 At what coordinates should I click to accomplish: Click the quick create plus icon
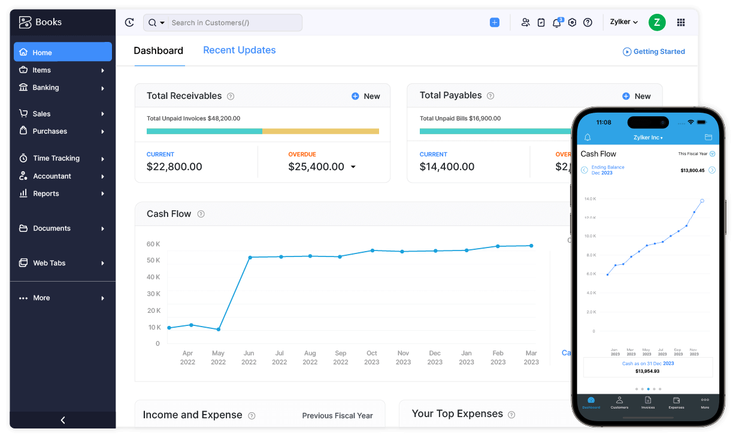click(494, 23)
